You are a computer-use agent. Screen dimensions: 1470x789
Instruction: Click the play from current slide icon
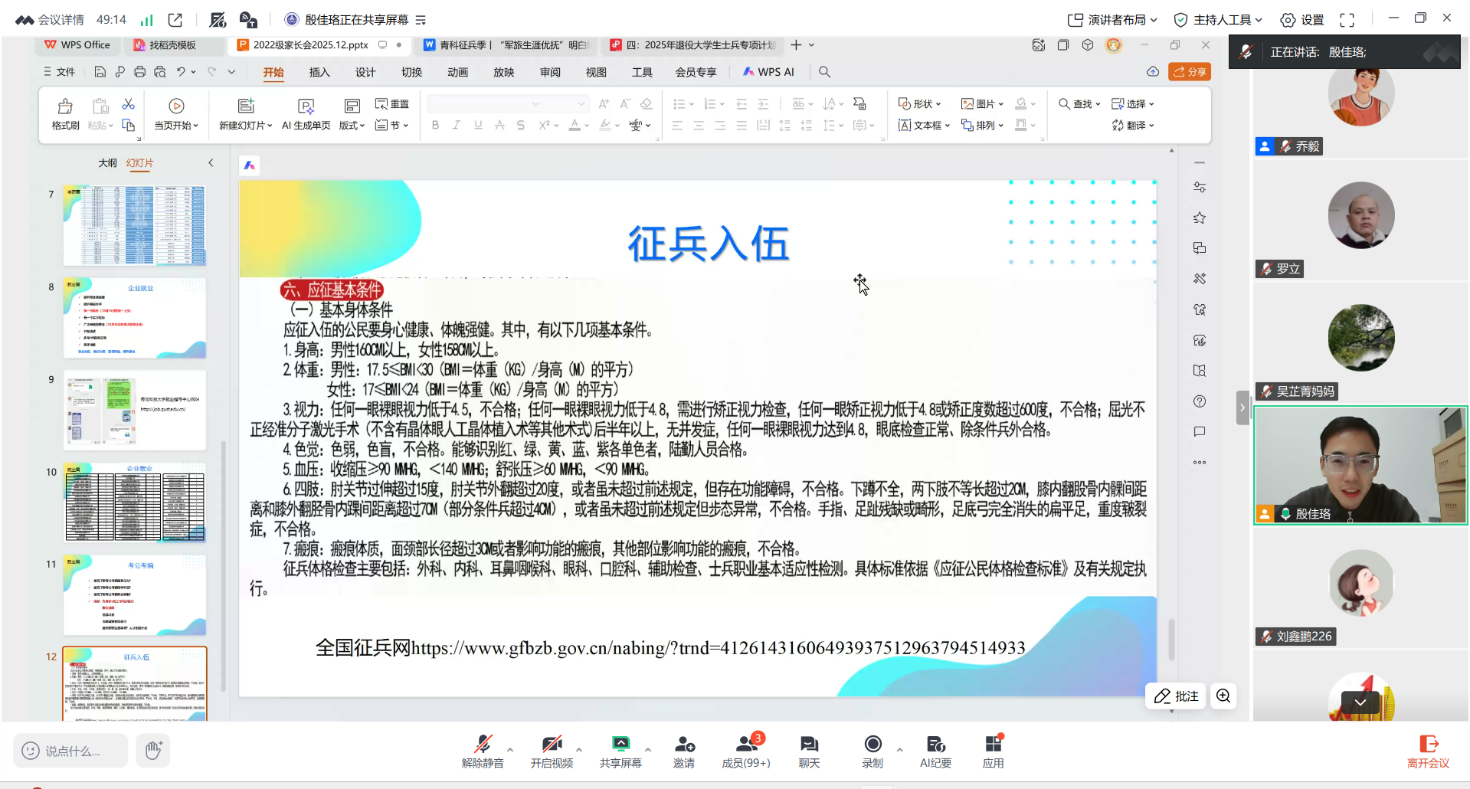(x=176, y=106)
